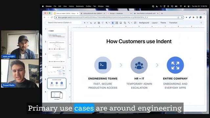The height and width of the screenshot is (118, 210).
Task: Open the zoom dropdown arrow
Action: [x=109, y=23]
